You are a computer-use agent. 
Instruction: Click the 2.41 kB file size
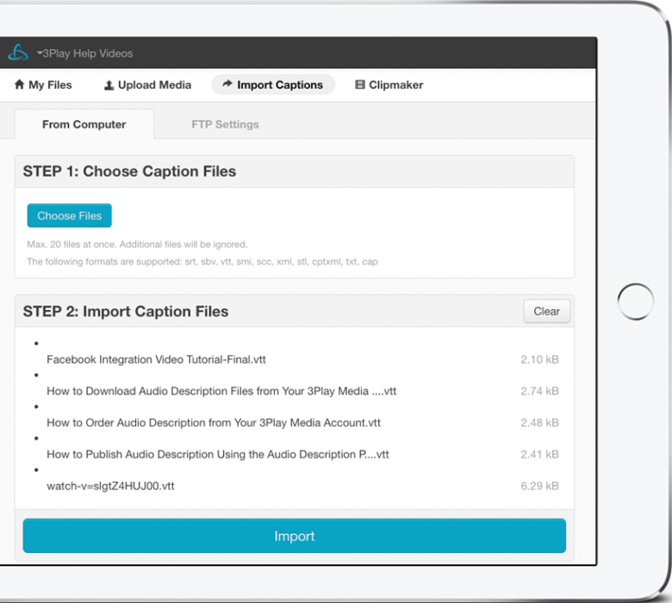(539, 454)
